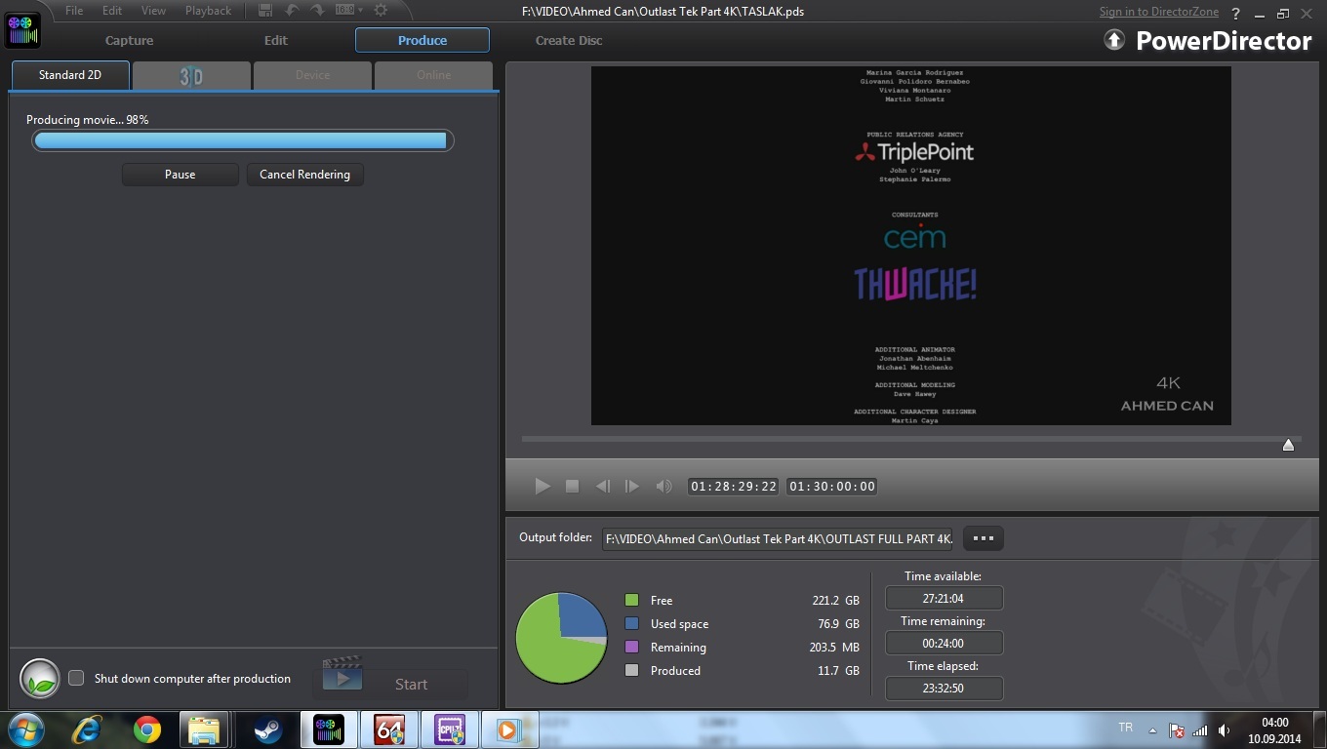Open the help question mark icon
The width and height of the screenshot is (1327, 749).
(x=1236, y=13)
